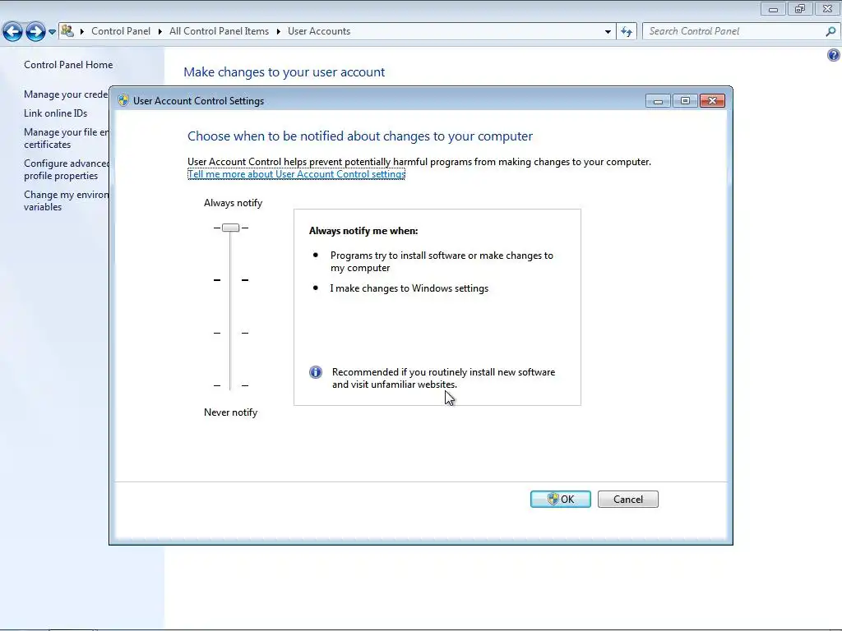Click 'I make changes to Windows settings' text
842x631 pixels.
click(409, 288)
